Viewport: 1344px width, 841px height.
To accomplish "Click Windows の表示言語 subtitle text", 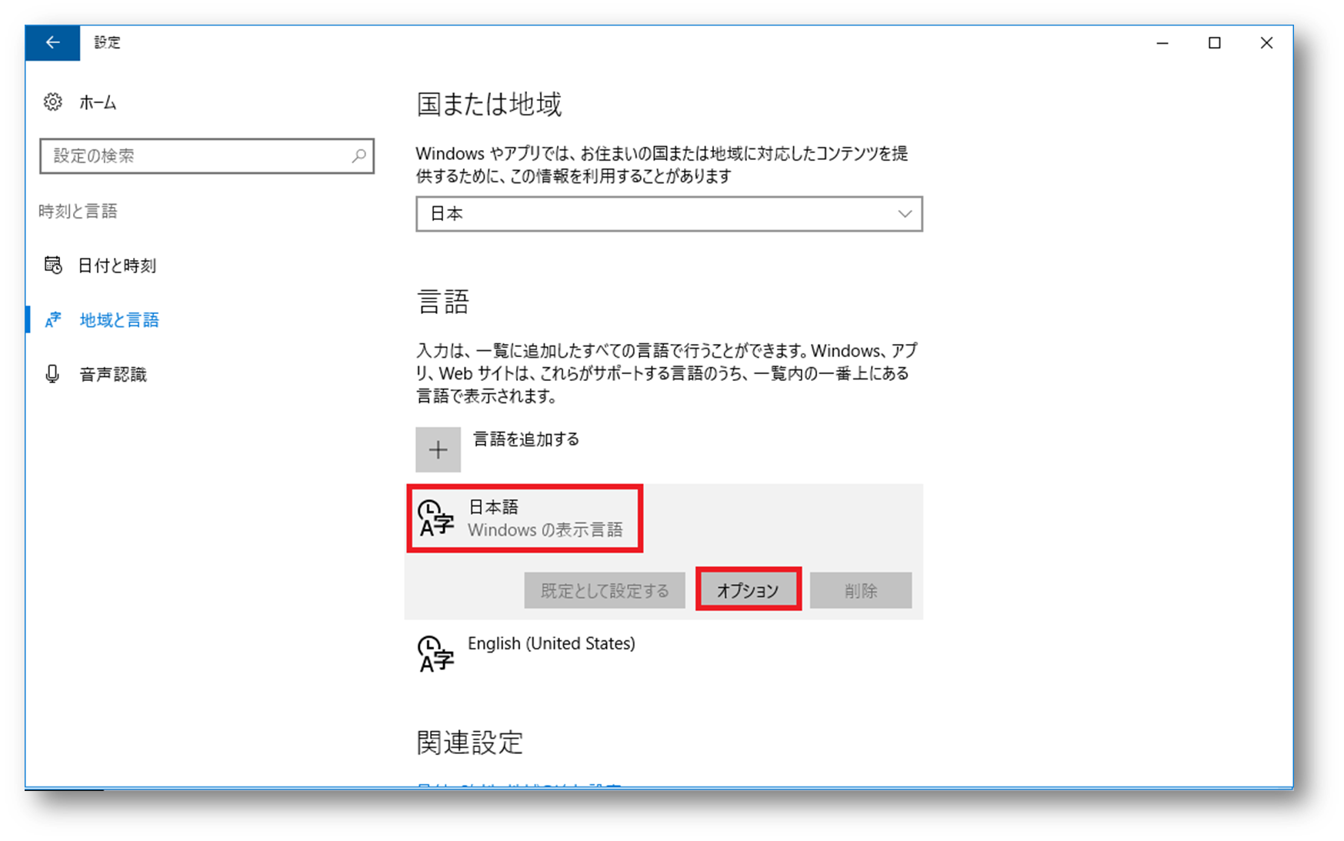I will click(x=545, y=530).
